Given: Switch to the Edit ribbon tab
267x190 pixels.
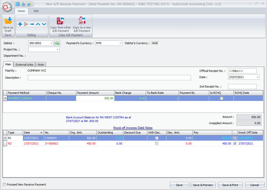Looking at the screenshot, I should tap(36, 11).
